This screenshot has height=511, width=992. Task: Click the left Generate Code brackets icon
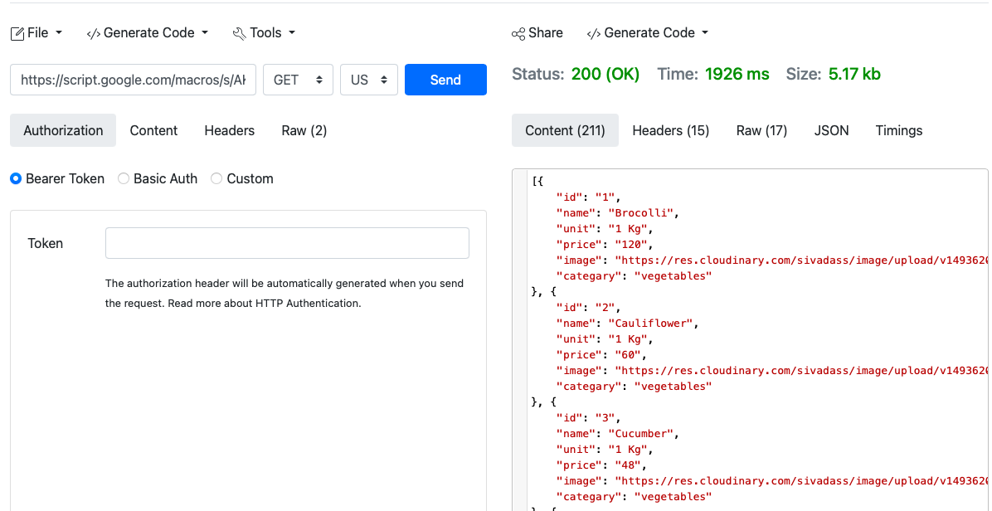pos(93,33)
